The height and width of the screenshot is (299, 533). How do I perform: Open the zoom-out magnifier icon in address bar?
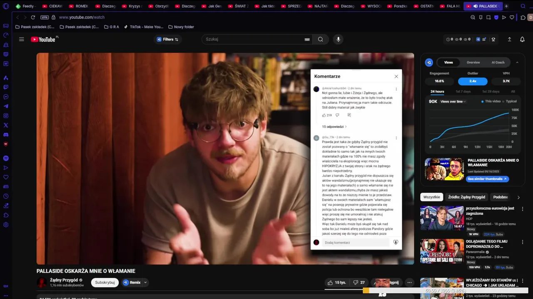pyautogui.click(x=473, y=17)
